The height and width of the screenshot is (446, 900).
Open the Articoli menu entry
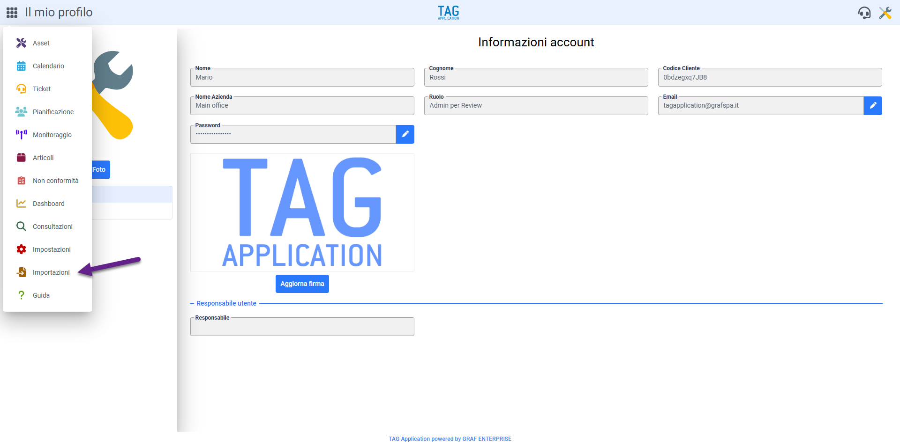[47, 158]
